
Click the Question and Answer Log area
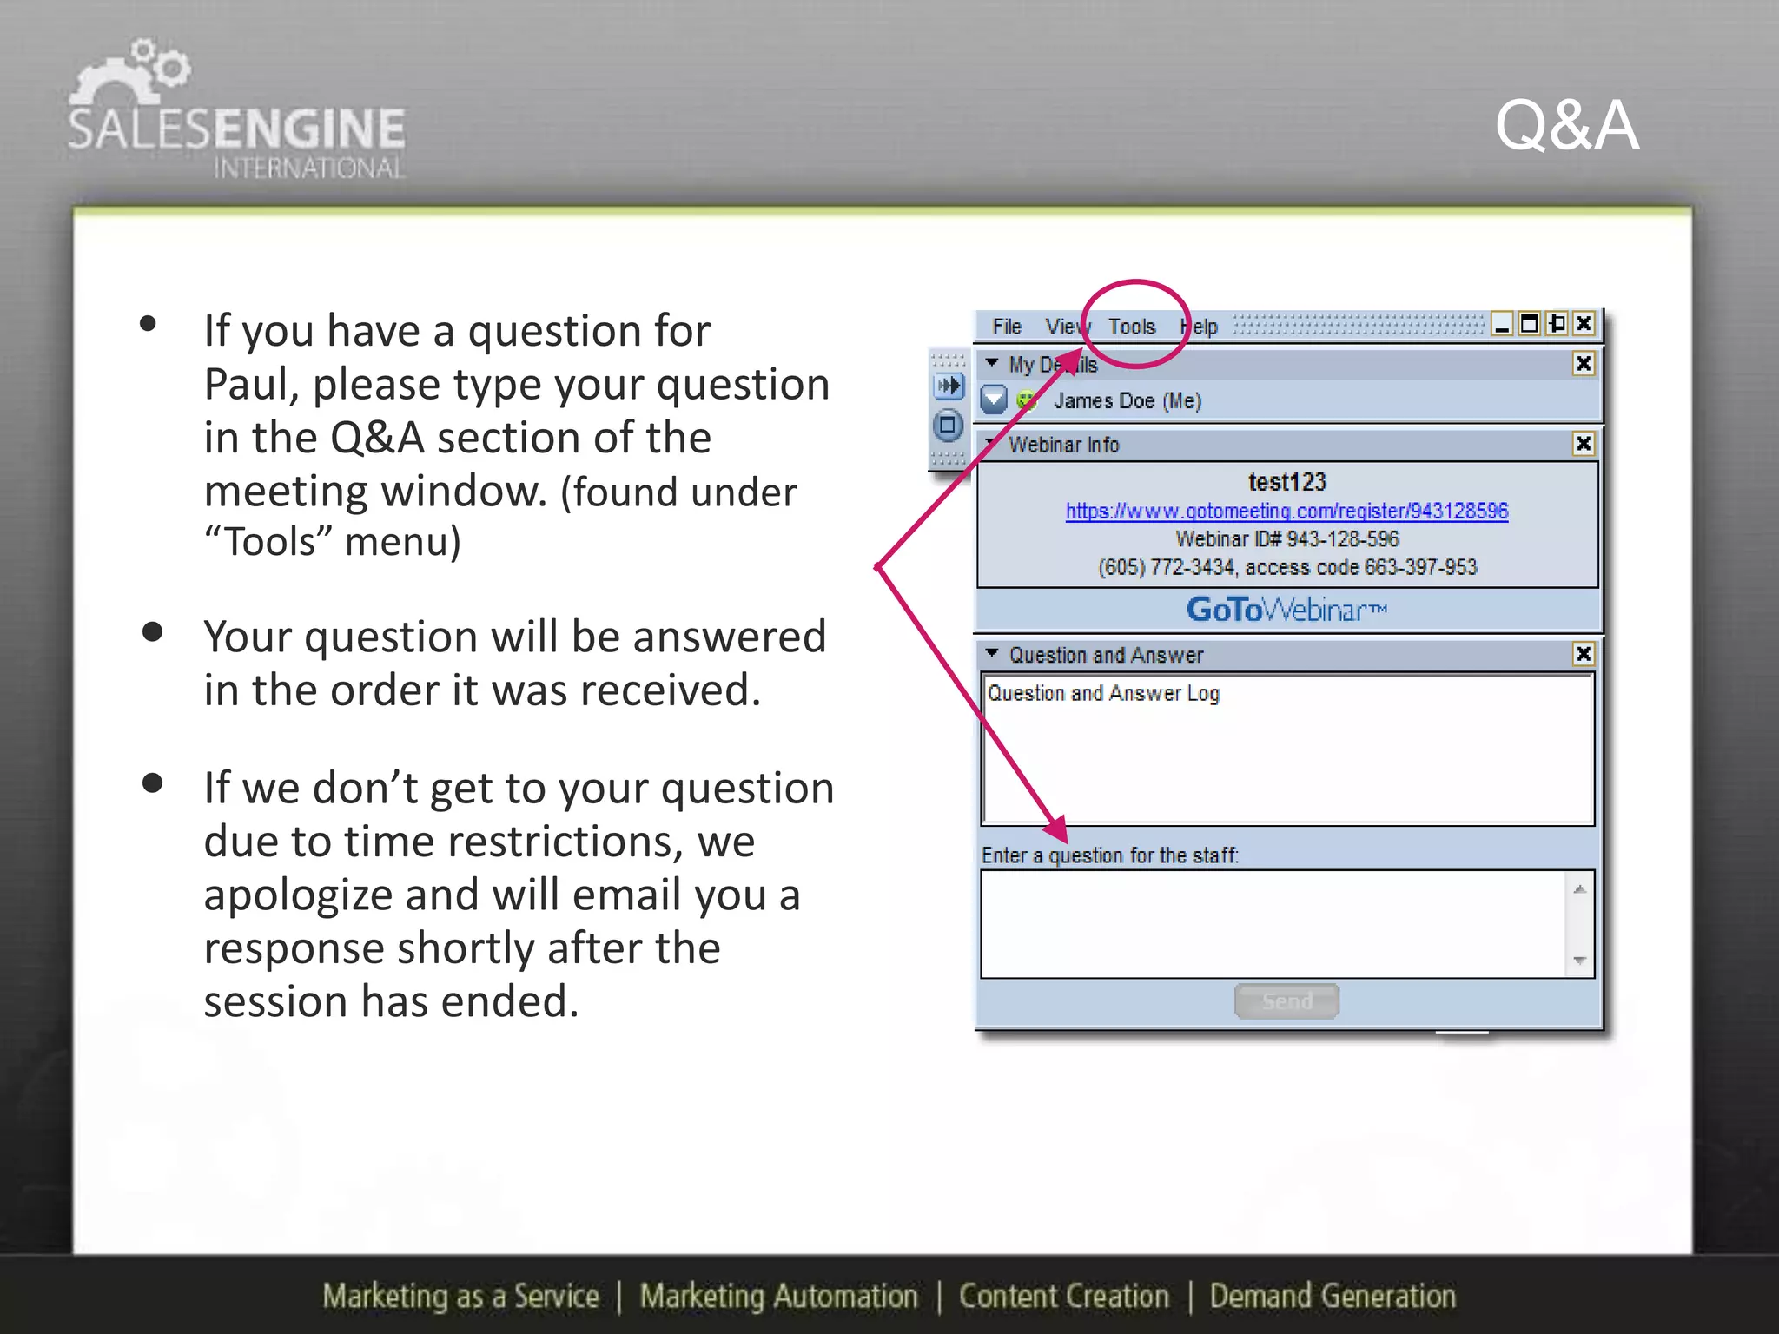(x=1287, y=749)
